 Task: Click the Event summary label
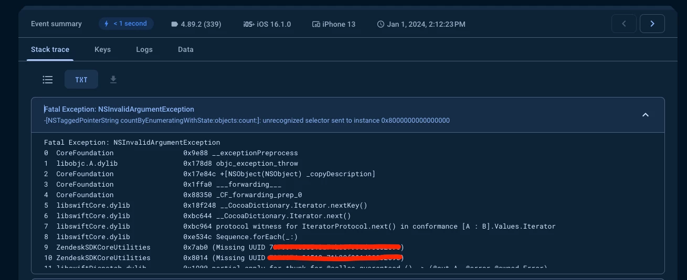[x=56, y=24]
